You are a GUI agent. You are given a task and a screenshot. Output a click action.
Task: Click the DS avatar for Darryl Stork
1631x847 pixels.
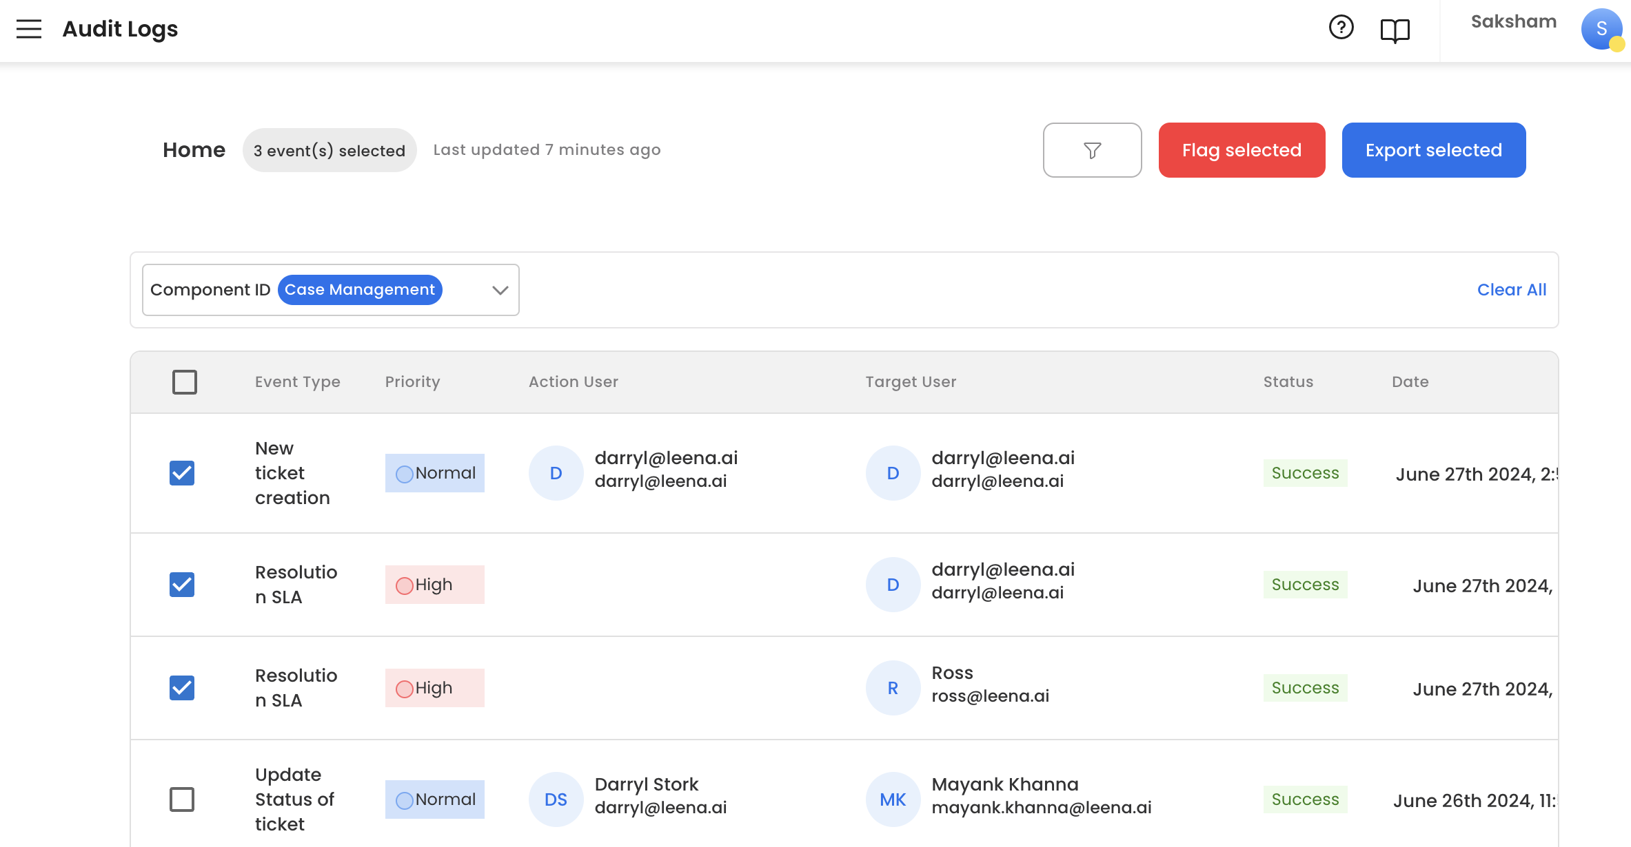tap(556, 799)
